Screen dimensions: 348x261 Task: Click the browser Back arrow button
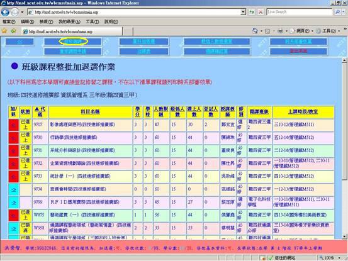coord(5,12)
